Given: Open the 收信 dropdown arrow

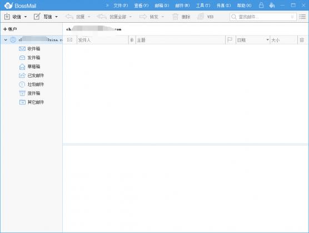Looking at the screenshot, I should coord(26,17).
